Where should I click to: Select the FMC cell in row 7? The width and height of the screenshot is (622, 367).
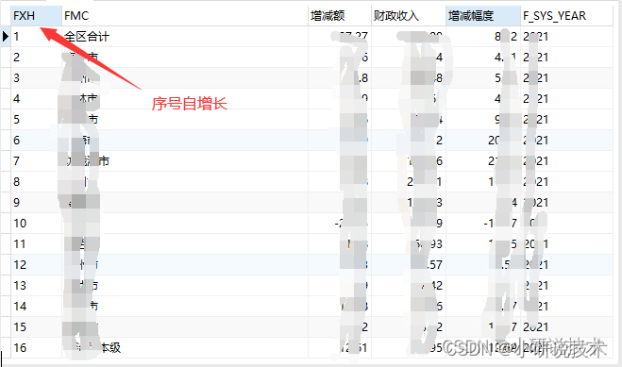[185, 161]
